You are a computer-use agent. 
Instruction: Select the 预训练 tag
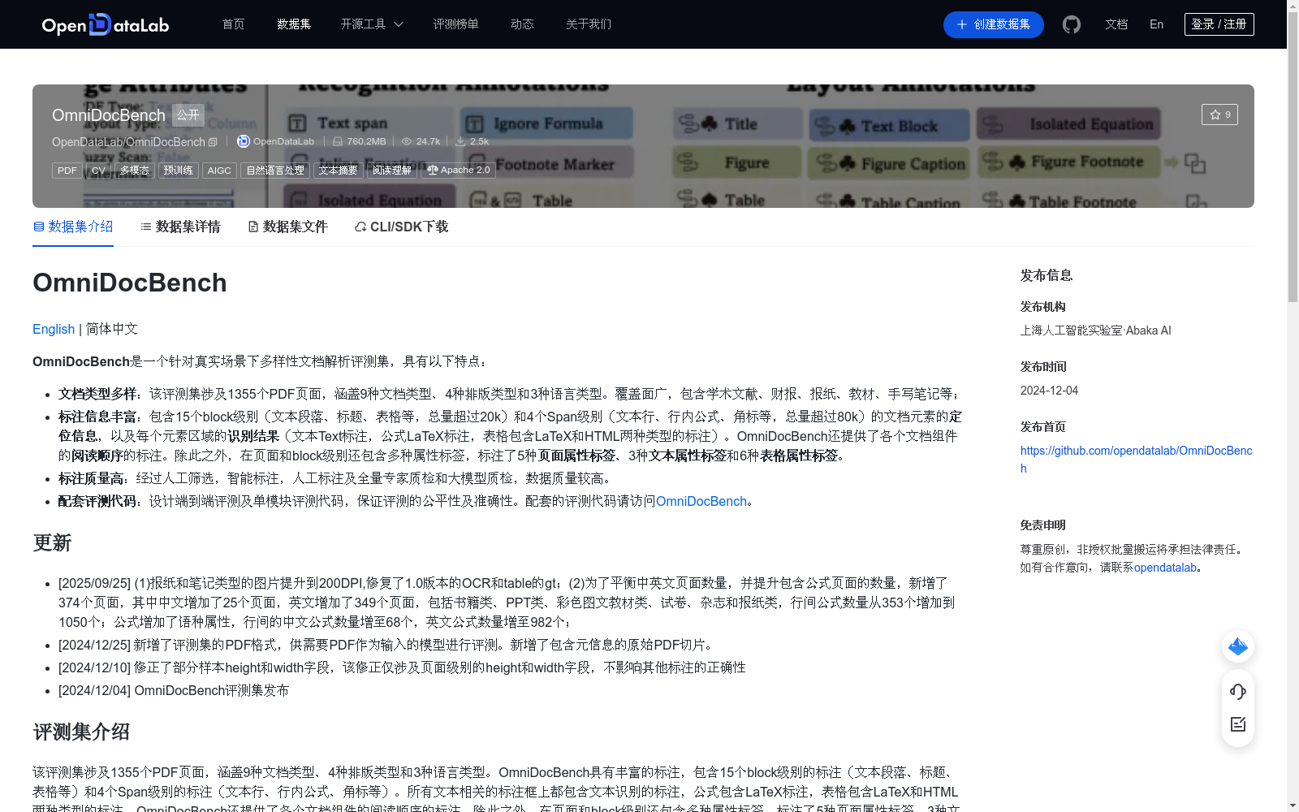178,171
